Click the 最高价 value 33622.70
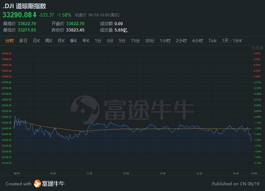265x191 pixels. pyautogui.click(x=27, y=23)
